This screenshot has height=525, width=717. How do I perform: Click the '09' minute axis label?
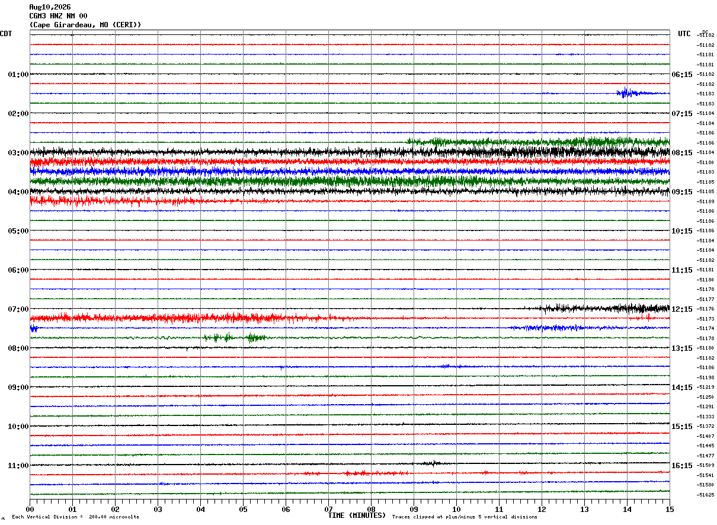click(x=414, y=510)
